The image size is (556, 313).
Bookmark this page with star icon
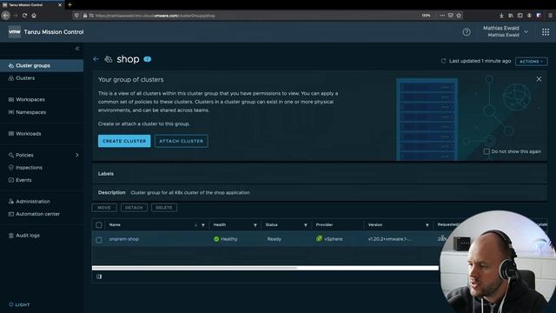tap(459, 16)
